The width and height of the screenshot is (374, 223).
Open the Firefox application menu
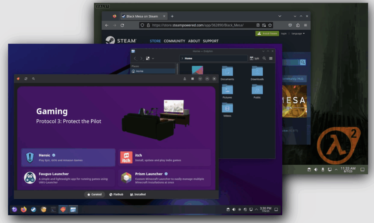(306, 25)
